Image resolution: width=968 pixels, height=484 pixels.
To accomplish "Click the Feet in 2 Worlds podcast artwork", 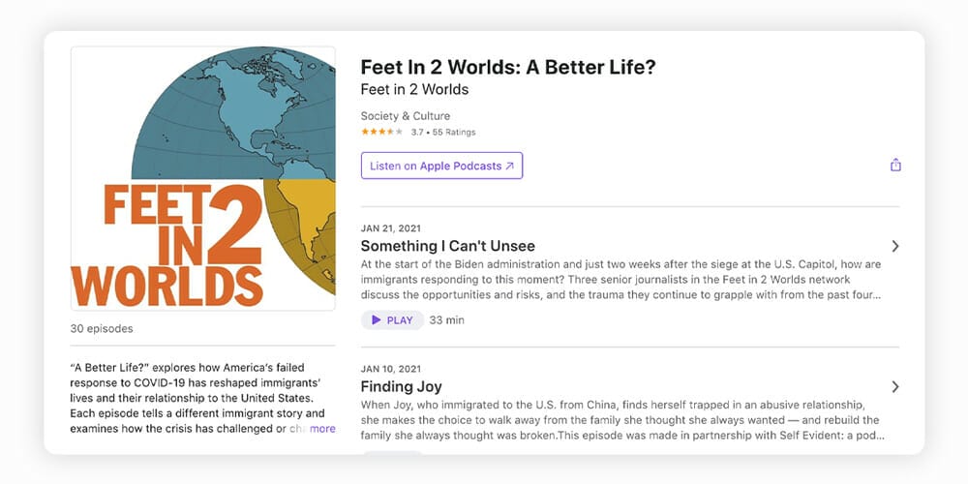I will [x=203, y=178].
